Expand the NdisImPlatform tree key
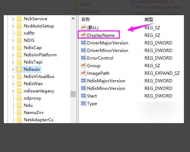 (x=13, y=55)
